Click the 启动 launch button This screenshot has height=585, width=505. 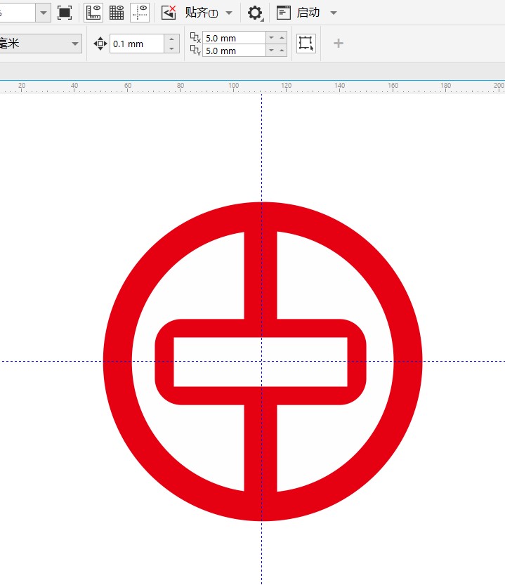[x=299, y=13]
